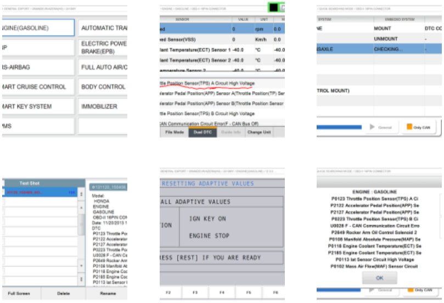Select the Temperature(ECT) Sensor 1 row
The width and height of the screenshot is (444, 303).
tap(222, 50)
